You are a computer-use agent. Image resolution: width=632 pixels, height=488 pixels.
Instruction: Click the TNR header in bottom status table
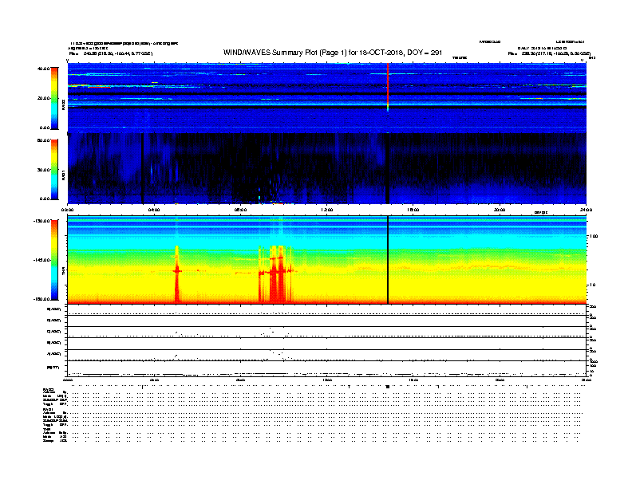pyautogui.click(x=46, y=429)
